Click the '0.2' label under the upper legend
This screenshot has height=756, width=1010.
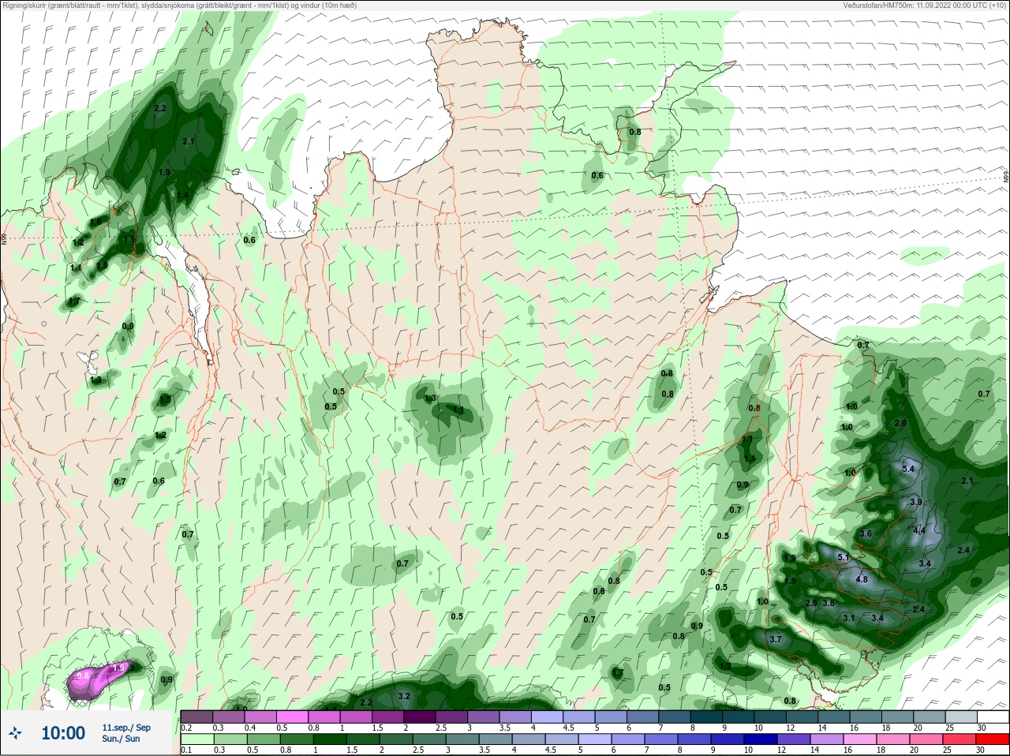click(186, 728)
